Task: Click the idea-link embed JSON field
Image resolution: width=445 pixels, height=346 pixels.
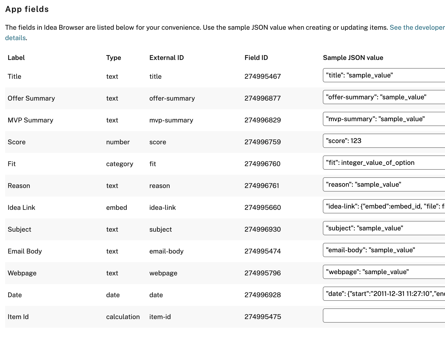Action: pos(384,206)
